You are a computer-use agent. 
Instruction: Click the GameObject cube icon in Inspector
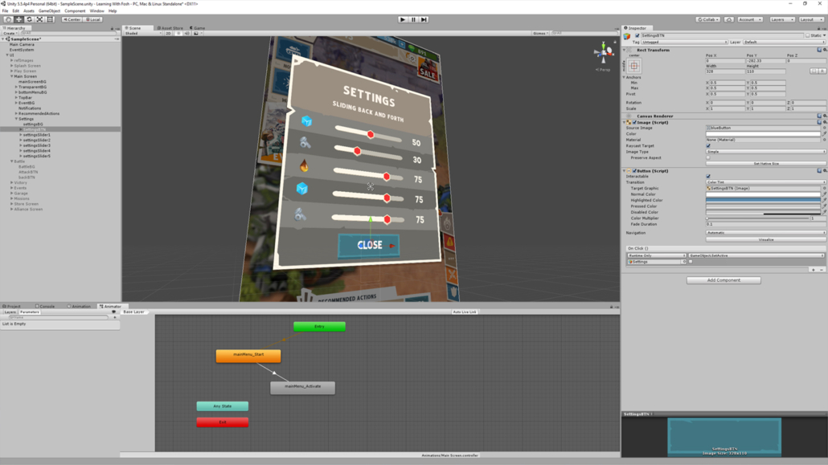(x=627, y=36)
